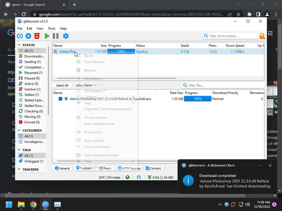Select the Active (0) status filter

coord(32,84)
